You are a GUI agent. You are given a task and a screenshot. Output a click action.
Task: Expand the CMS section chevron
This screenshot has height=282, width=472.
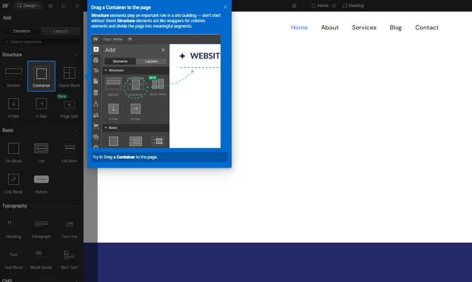[x=76, y=281]
